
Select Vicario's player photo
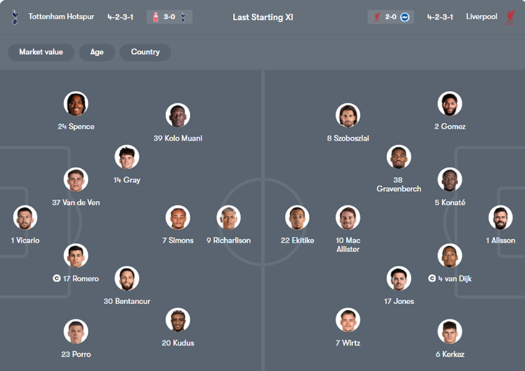[25, 218]
